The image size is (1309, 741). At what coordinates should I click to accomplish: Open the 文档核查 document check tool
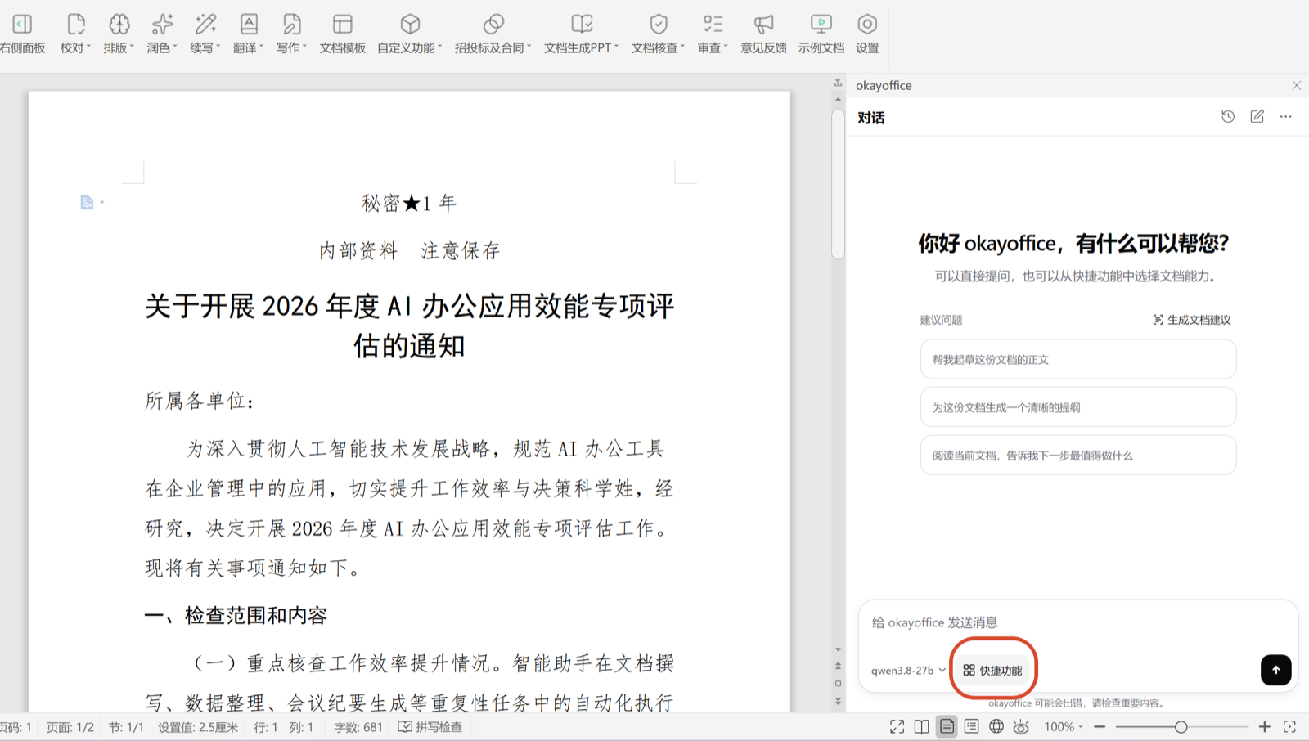pos(659,34)
